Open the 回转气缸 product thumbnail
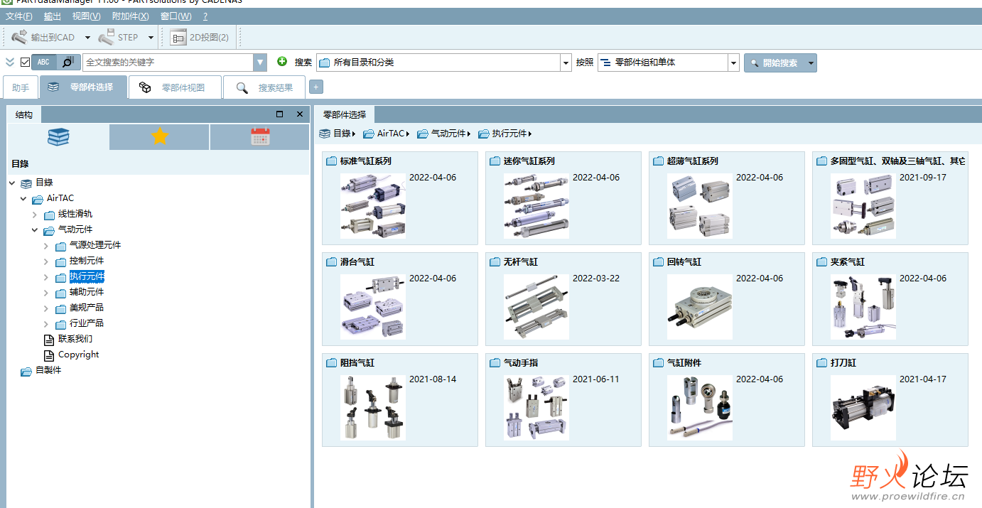This screenshot has height=508, width=982. (x=700, y=306)
